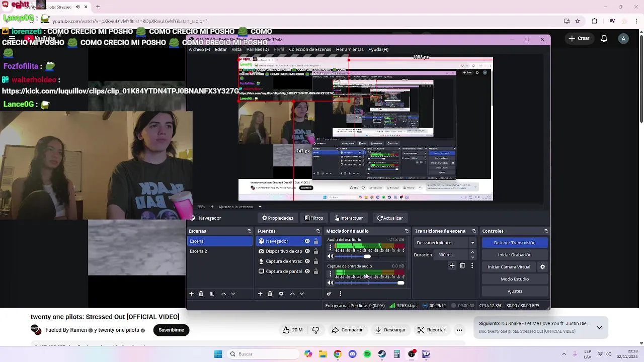Mute Captura de entrada audio speaker
This screenshot has height=362, width=644.
(330, 283)
